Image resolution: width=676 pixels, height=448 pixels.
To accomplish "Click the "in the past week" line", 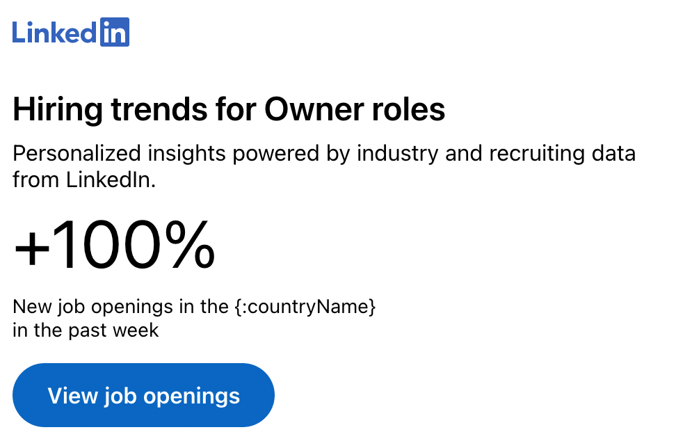I will point(86,330).
